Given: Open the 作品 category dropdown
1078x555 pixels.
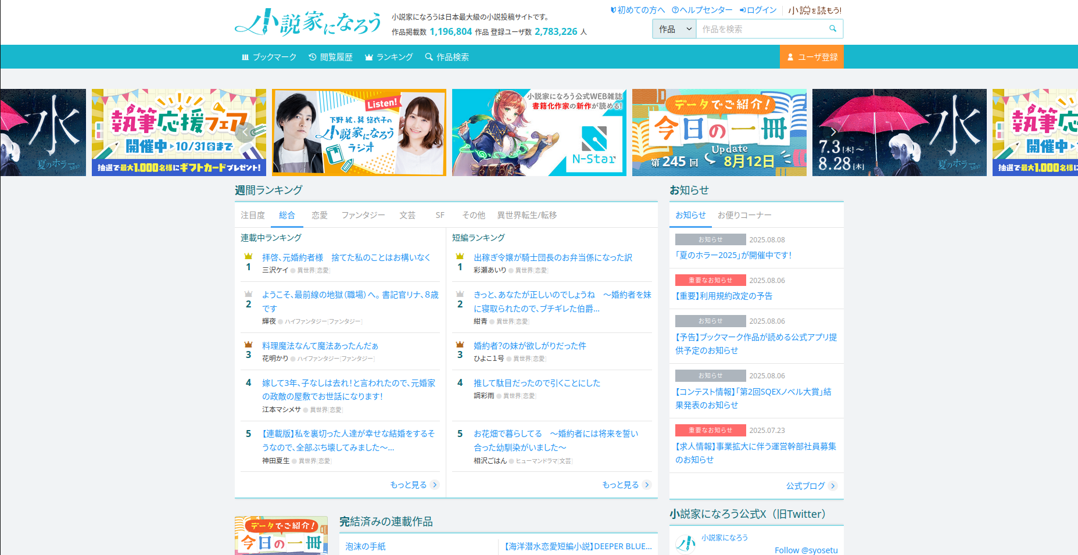Looking at the screenshot, I should [x=674, y=29].
